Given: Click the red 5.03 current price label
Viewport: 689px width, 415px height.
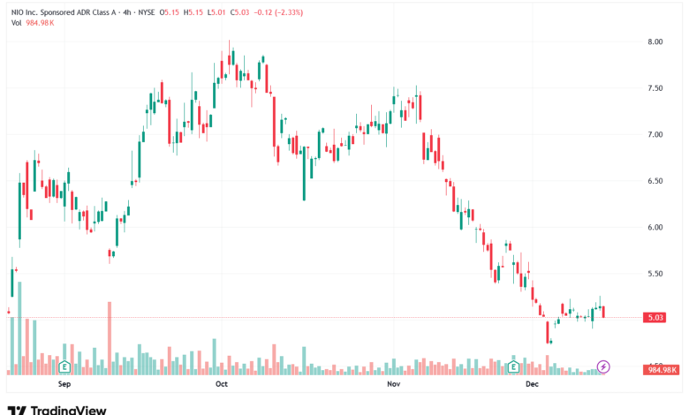Looking at the screenshot, I should [x=655, y=318].
